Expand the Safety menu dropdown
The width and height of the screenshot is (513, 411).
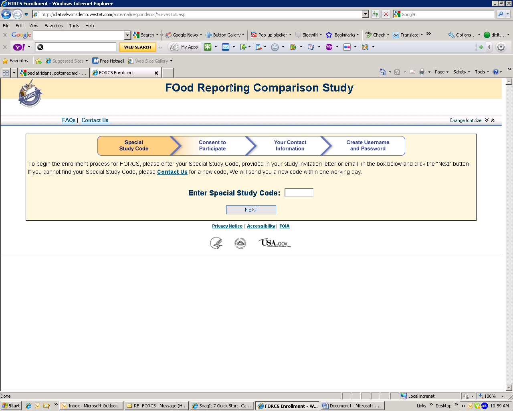(x=461, y=72)
